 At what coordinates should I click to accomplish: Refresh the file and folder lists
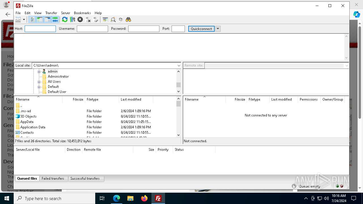click(x=65, y=20)
